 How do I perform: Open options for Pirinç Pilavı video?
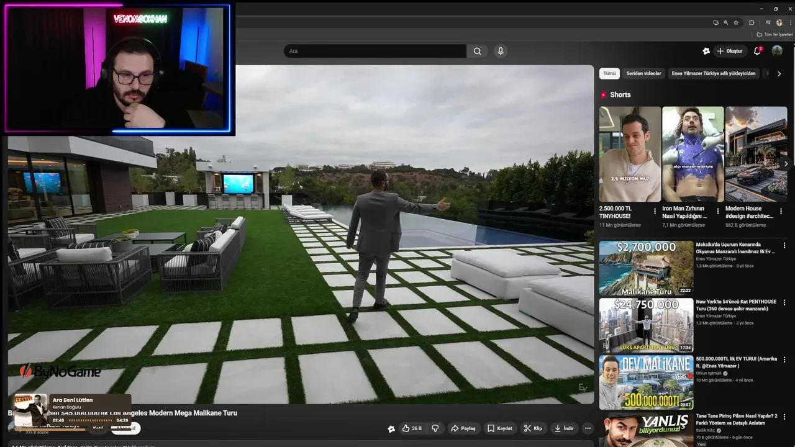(784, 417)
